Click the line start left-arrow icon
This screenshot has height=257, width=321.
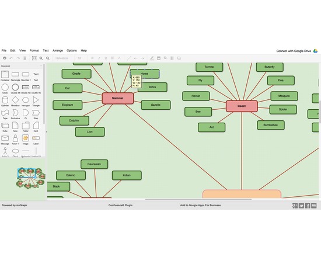135,58
